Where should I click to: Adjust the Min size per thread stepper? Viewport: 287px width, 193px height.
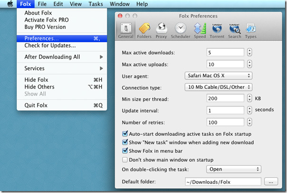coord(249,98)
